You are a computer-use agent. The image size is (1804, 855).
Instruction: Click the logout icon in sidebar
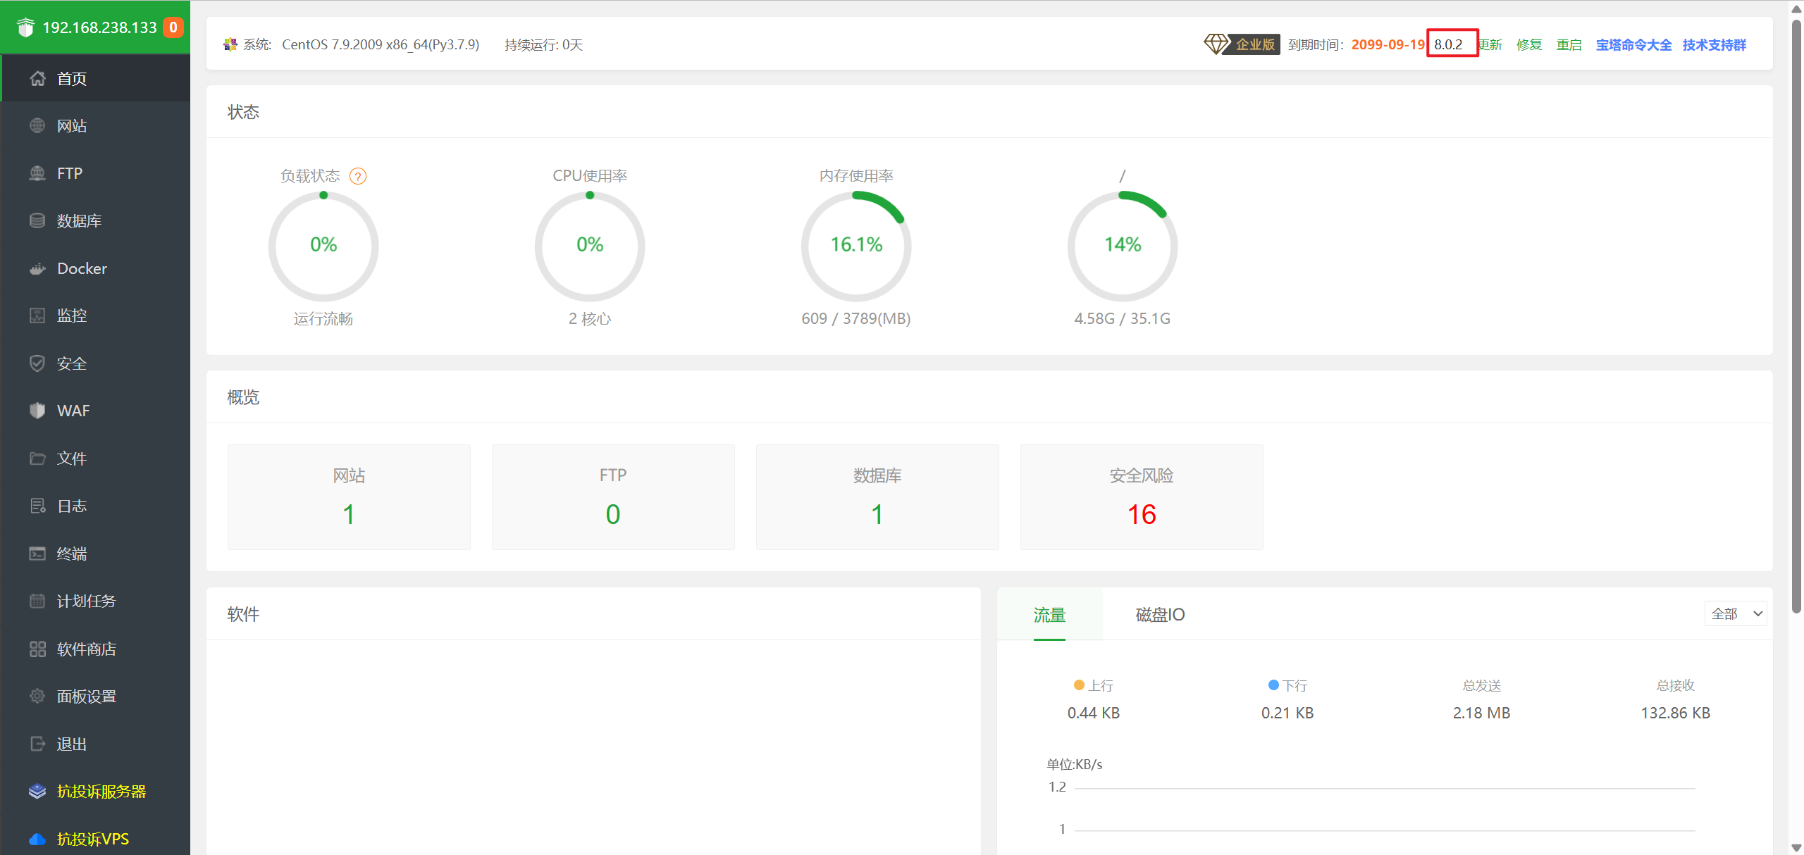point(37,744)
